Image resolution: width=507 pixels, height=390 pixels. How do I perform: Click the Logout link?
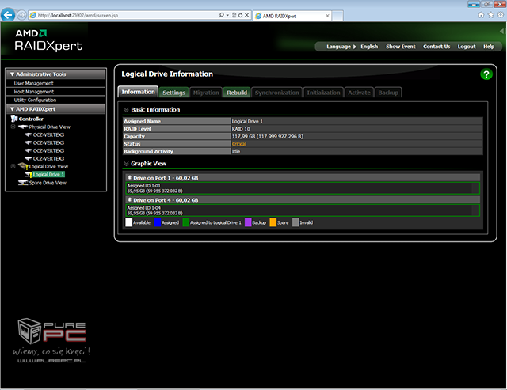point(467,47)
